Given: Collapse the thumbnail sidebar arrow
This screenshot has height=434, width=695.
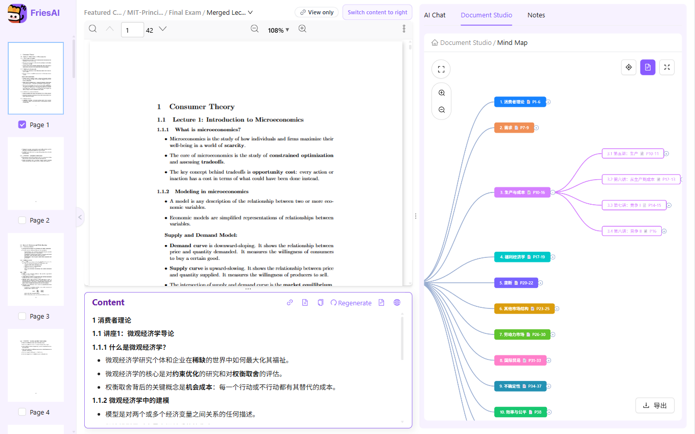Looking at the screenshot, I should tap(80, 217).
